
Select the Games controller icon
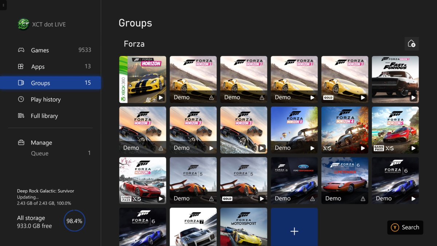[x=21, y=50]
